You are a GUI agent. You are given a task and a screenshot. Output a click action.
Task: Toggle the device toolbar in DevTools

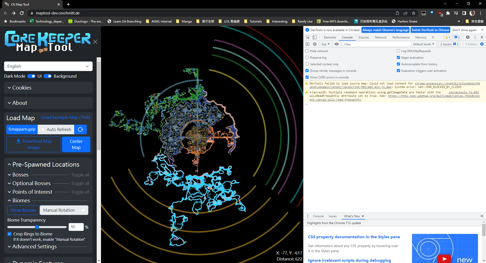pos(314,37)
